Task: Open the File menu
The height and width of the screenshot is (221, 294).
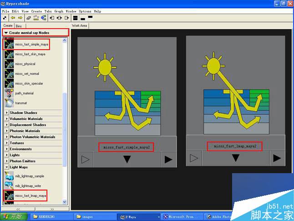Action: [x=5, y=11]
